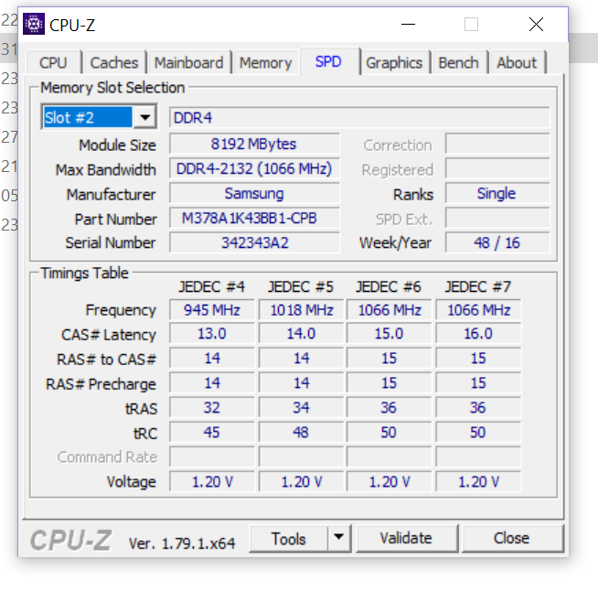Click the 34 tRAS cell
This screenshot has height=591, width=598.
pyautogui.click(x=302, y=408)
